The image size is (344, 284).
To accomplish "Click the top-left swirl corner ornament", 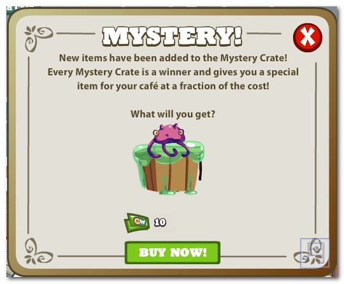I will 38,38.
